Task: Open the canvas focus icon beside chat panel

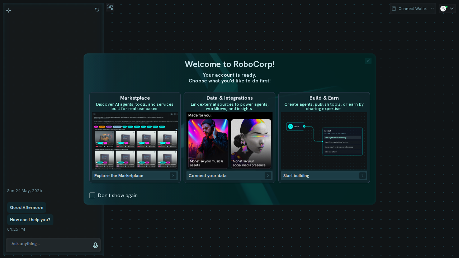Action: (x=110, y=7)
